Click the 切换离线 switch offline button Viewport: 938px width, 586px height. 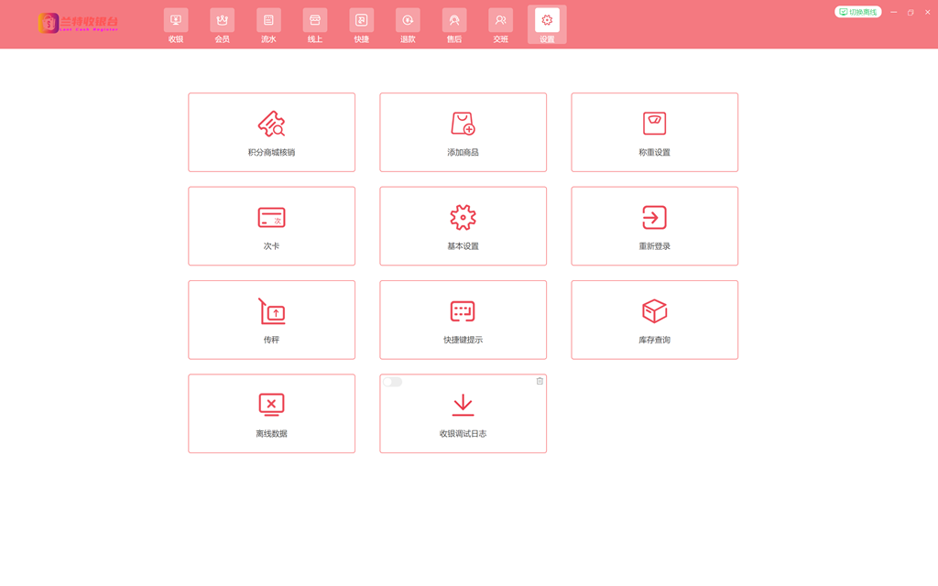(x=858, y=12)
